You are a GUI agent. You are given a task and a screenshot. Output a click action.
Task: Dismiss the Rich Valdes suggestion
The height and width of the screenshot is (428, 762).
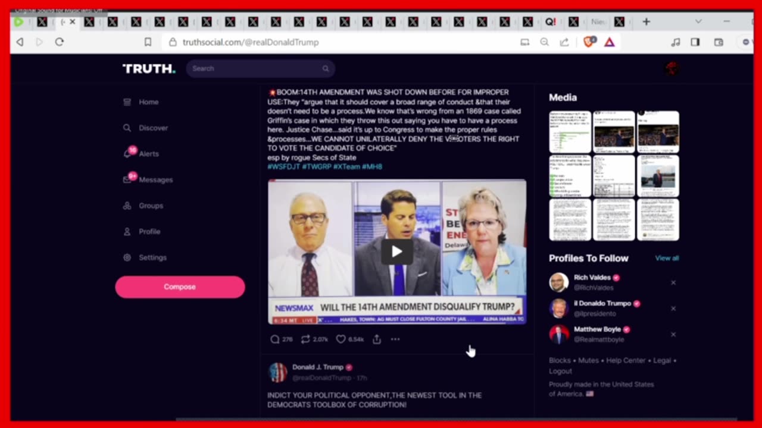coord(673,283)
